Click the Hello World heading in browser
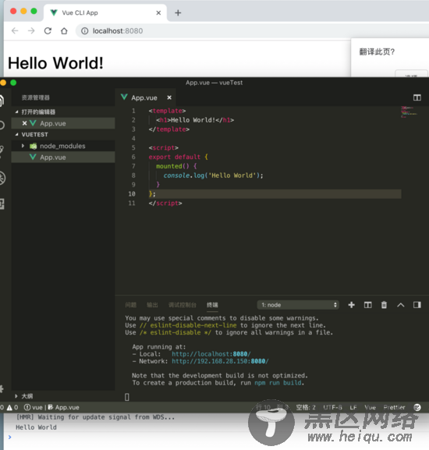Viewport: 429px width, 450px height. 55,63
